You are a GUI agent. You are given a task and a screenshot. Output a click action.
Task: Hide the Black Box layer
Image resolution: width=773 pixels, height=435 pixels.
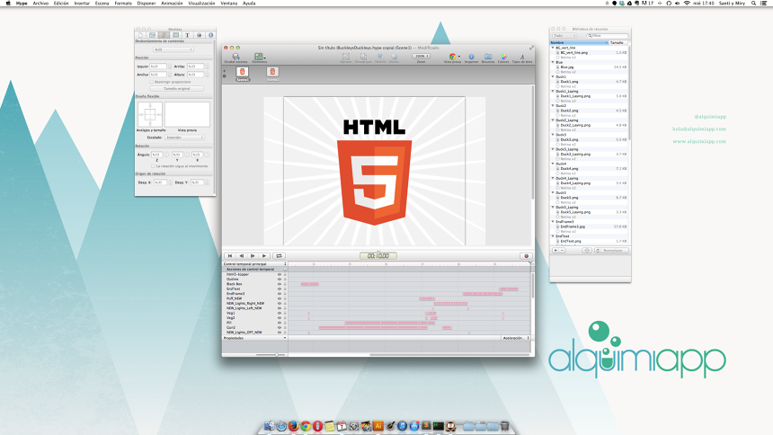click(280, 284)
